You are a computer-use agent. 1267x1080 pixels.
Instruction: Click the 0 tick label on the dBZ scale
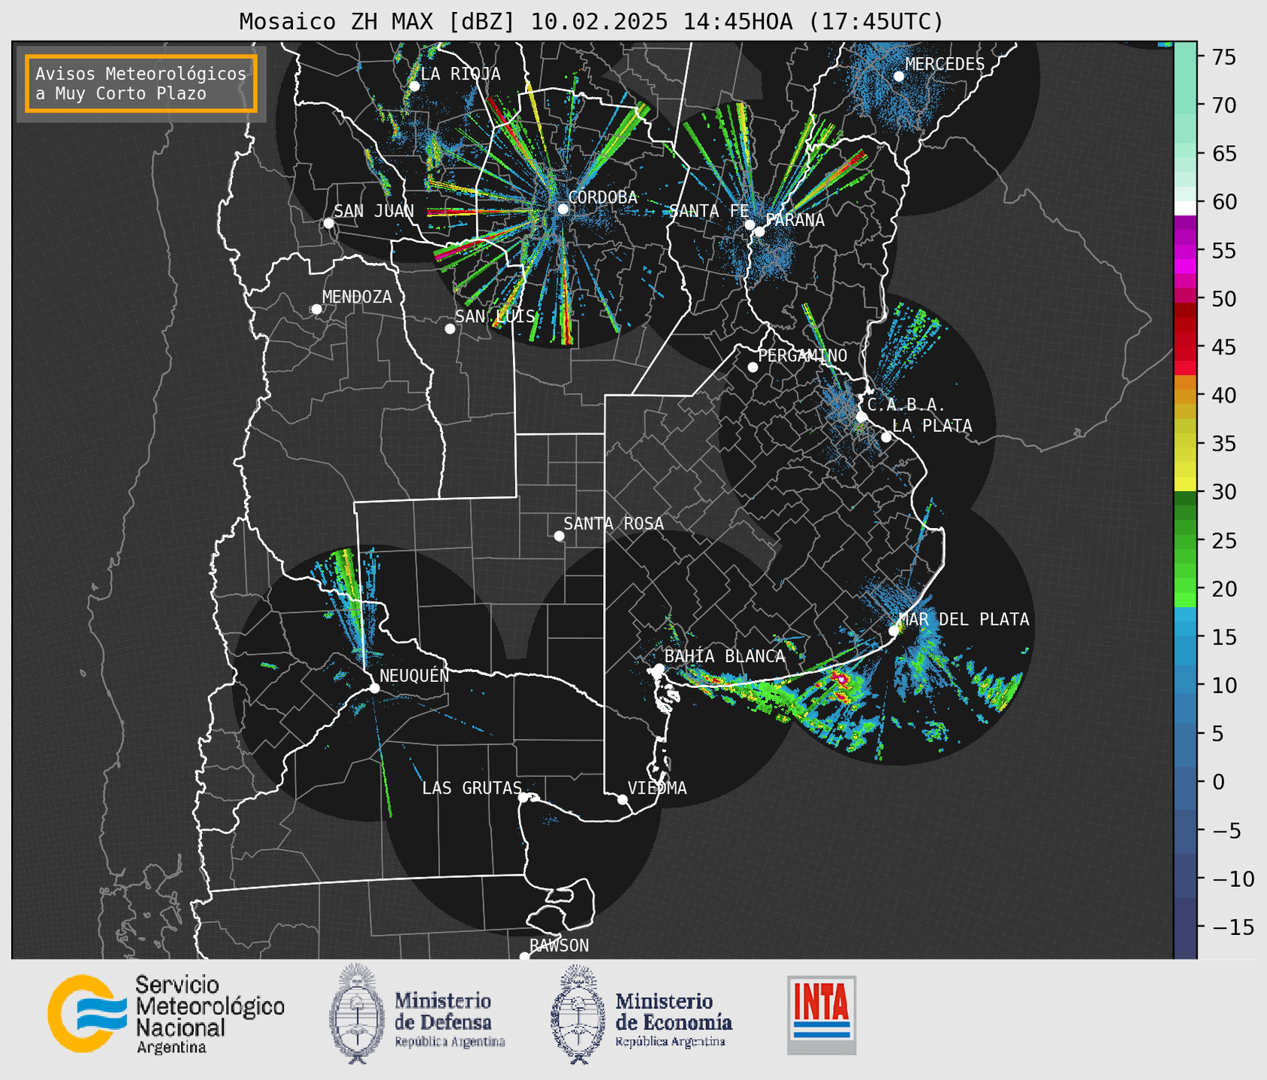[1217, 782]
